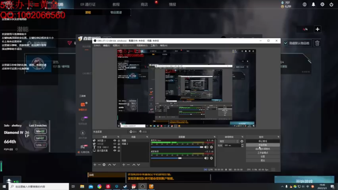Open game notifications bell icon

[313, 4]
